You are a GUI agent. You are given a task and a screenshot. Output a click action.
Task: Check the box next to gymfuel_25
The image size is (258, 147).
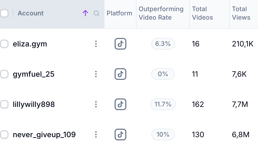click(4, 74)
